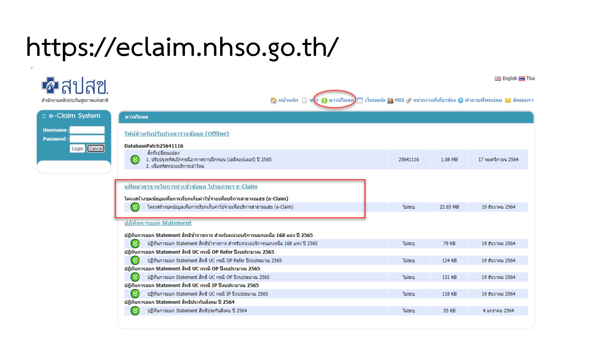
Task: Download DatabasePatch25641116 using its green arrow icon
Action: pos(135,160)
